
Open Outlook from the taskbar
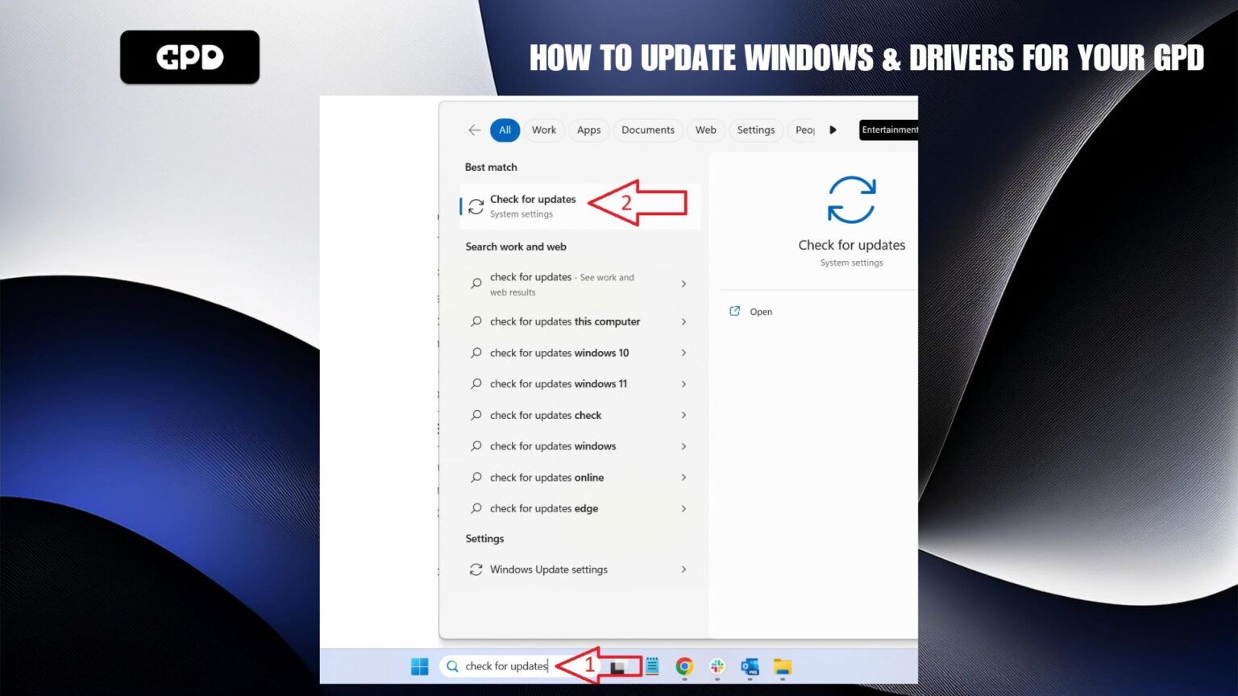(750, 668)
